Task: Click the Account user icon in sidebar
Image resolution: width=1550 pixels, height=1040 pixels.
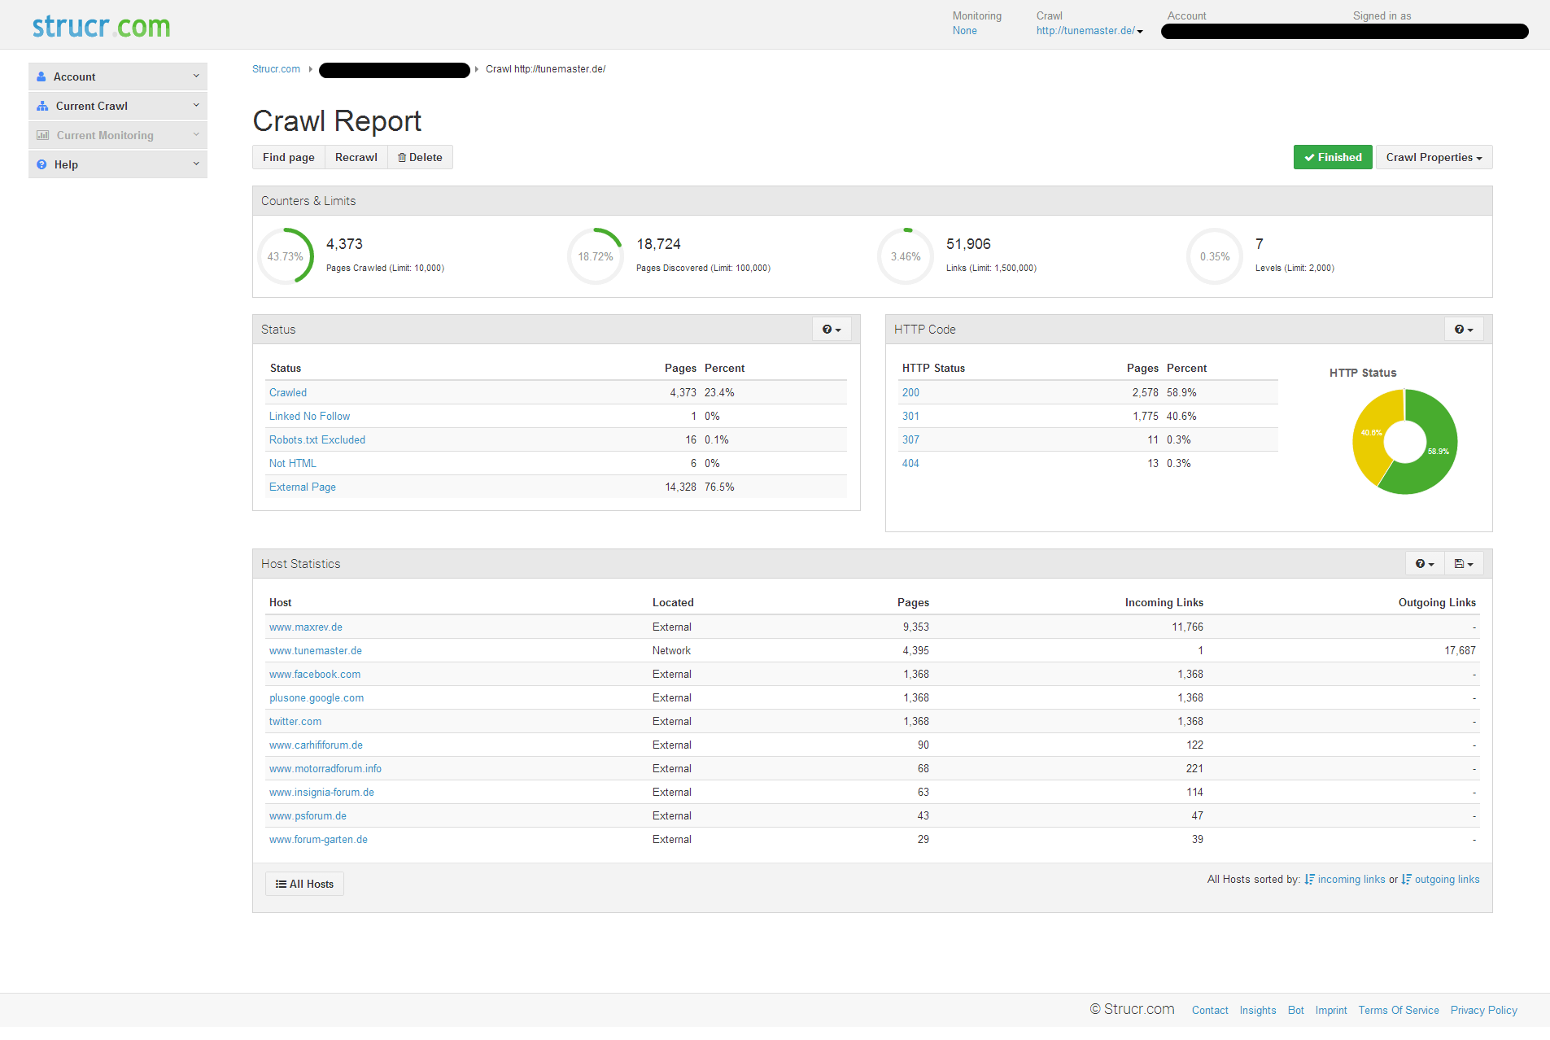Action: pyautogui.click(x=41, y=76)
